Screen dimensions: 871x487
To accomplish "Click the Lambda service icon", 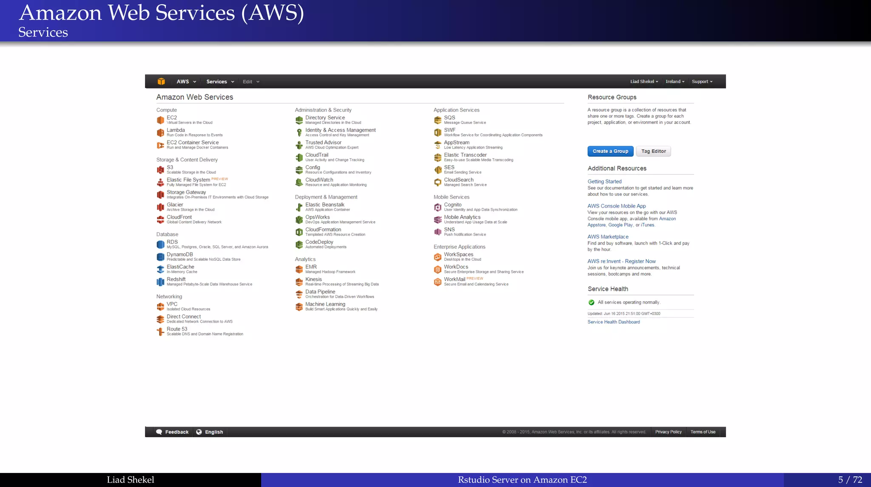I will [160, 133].
